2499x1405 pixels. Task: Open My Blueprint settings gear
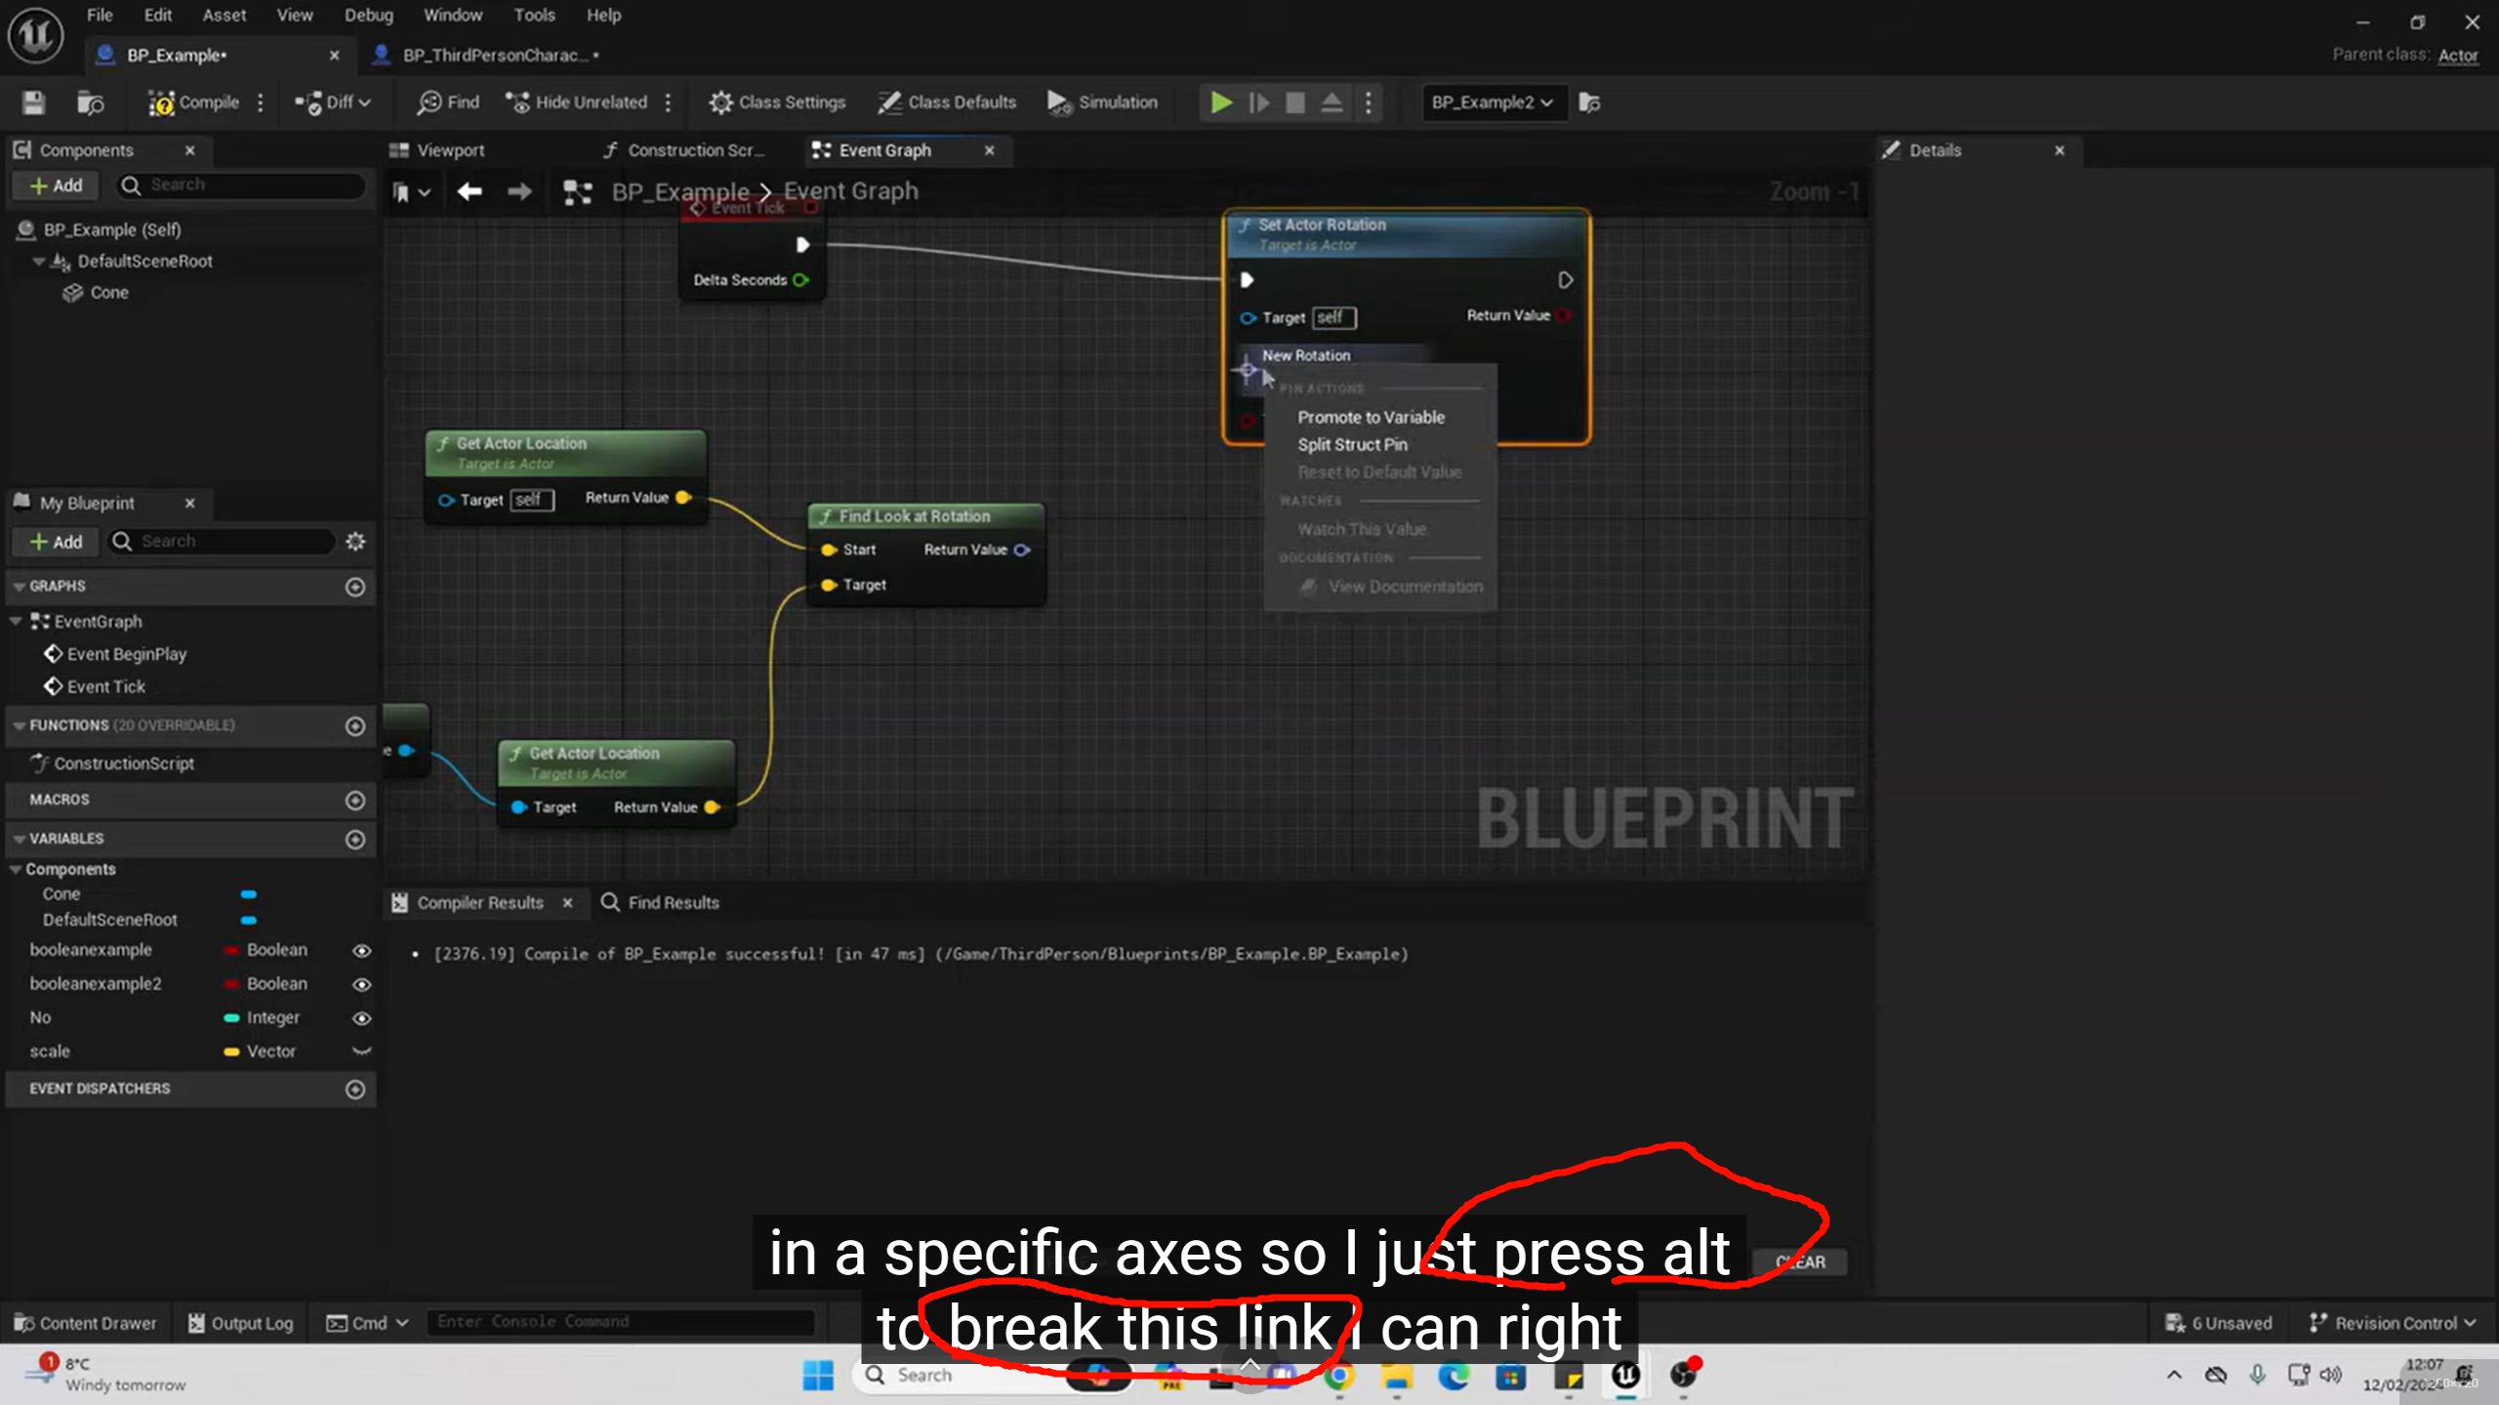click(x=355, y=541)
